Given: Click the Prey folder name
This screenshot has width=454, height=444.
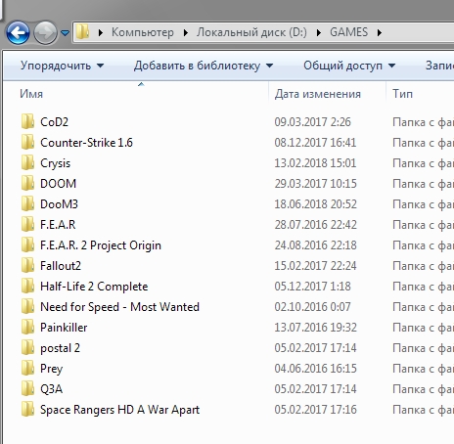Looking at the screenshot, I should [51, 369].
